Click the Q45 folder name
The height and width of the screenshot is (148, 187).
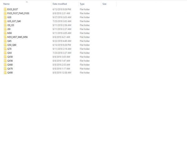click(9, 41)
